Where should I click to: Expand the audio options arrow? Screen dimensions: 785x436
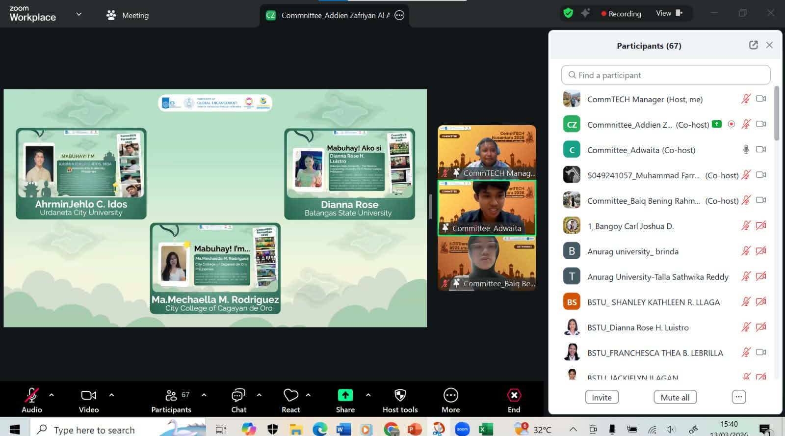[52, 395]
